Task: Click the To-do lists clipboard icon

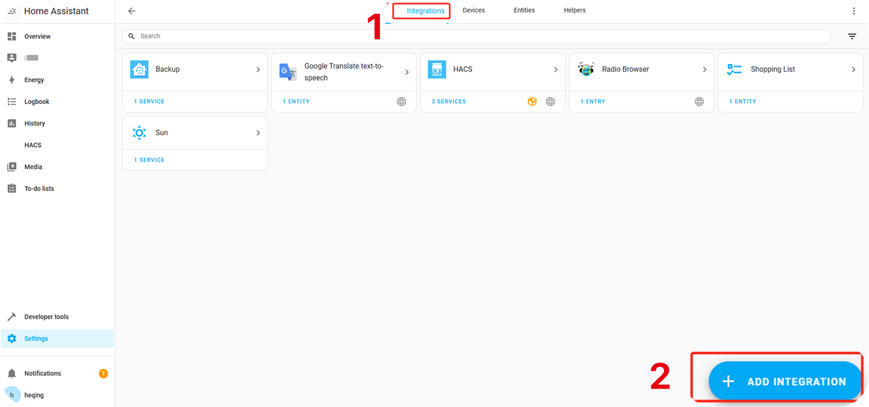Action: point(12,188)
